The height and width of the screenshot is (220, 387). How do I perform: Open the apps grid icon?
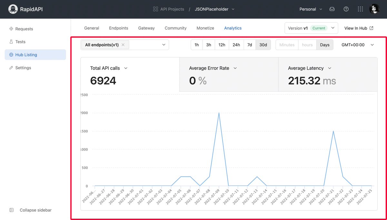(x=360, y=9)
